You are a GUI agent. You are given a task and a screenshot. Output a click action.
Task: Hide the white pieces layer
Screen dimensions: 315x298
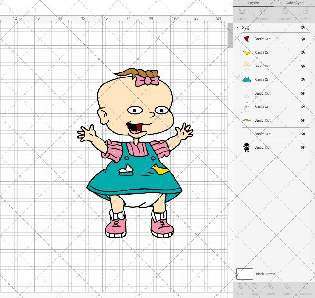pos(302,93)
